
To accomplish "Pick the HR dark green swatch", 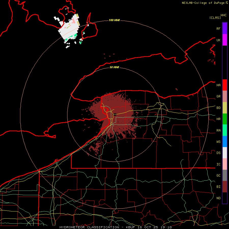I will (x=225, y=119).
